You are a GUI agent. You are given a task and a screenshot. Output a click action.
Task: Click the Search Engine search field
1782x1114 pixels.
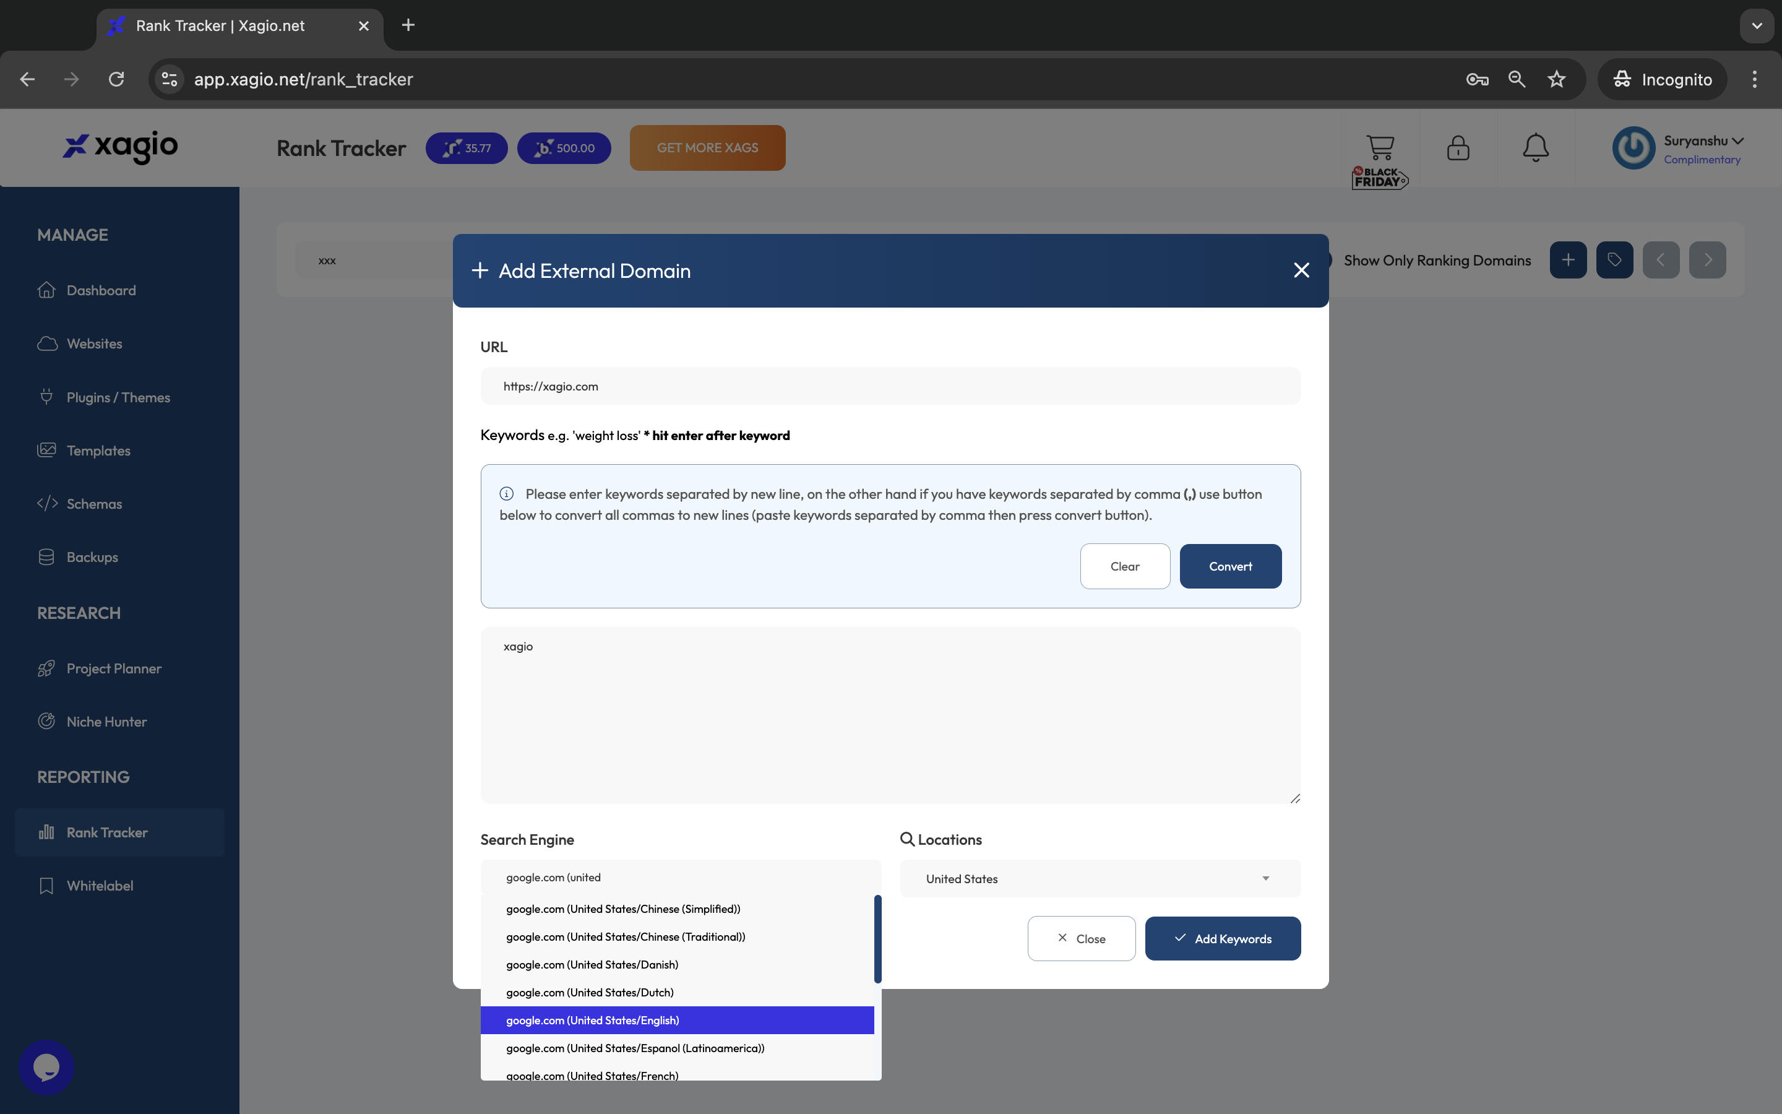click(681, 878)
